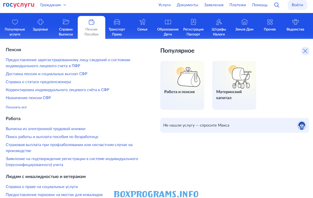
Task: Open the Материнский капитал card
Action: [x=234, y=85]
